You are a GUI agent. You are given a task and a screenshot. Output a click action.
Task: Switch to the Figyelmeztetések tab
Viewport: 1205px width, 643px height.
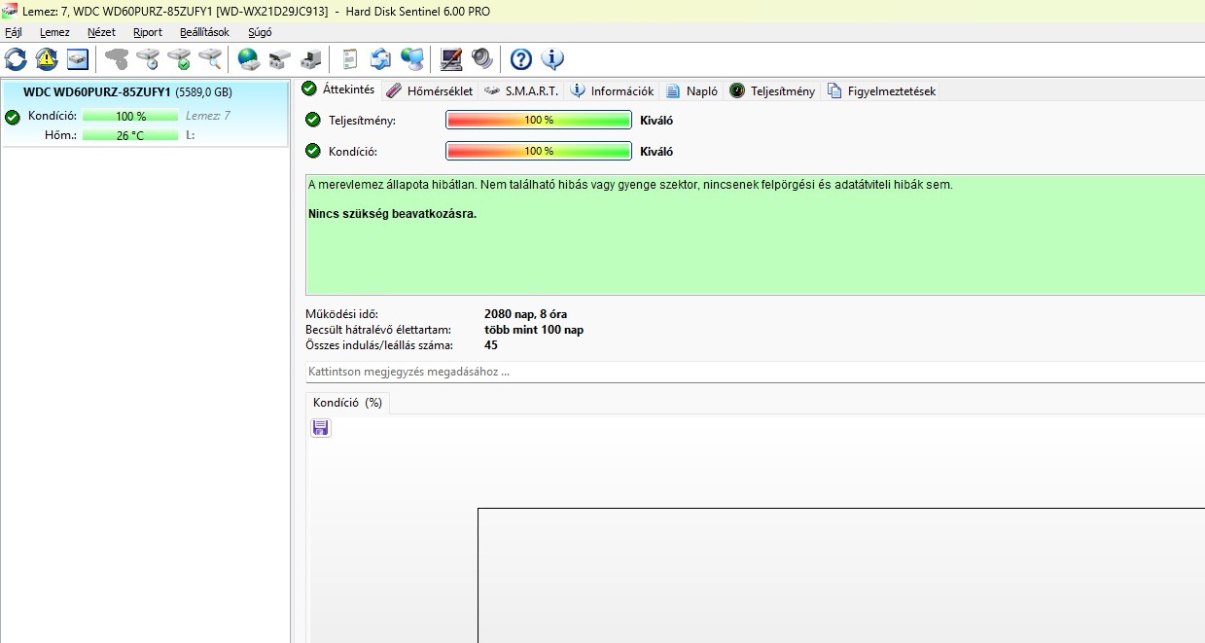point(881,90)
